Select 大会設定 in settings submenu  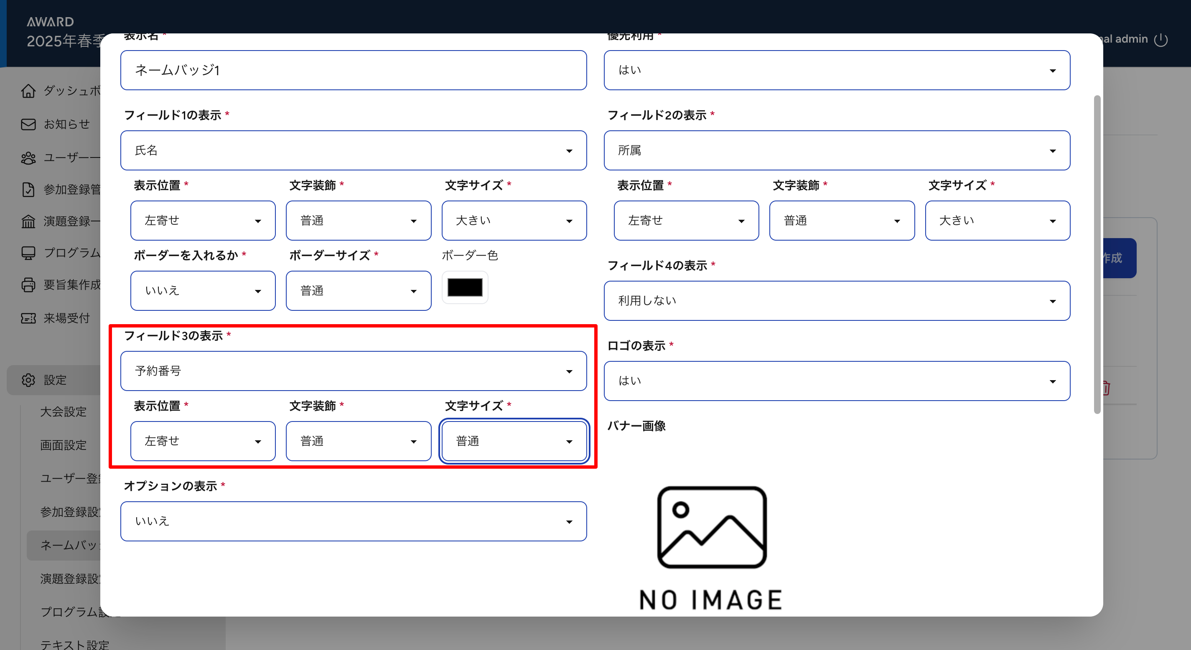[64, 412]
